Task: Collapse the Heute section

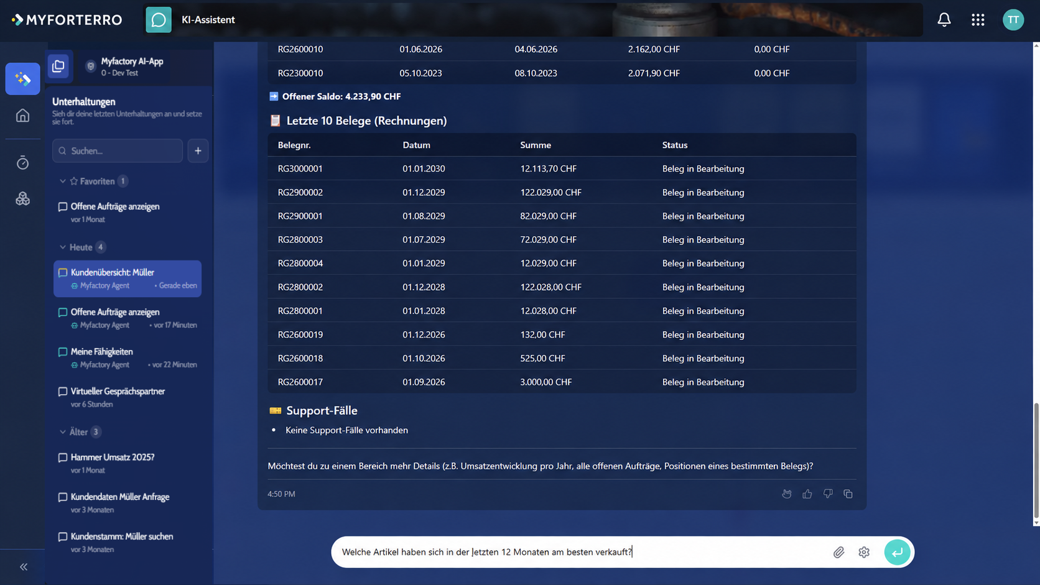Action: point(63,247)
